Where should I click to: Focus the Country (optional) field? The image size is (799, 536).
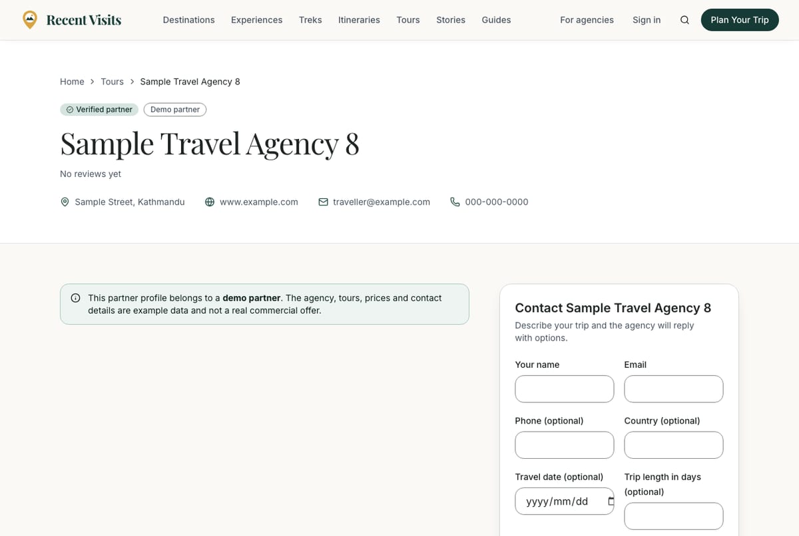coord(674,445)
